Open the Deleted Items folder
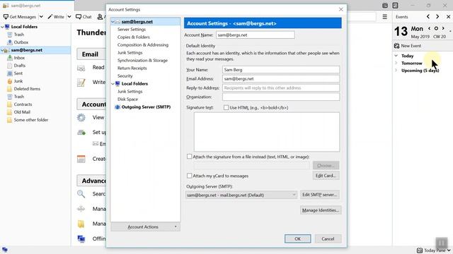The height and width of the screenshot is (254, 453). [27, 89]
